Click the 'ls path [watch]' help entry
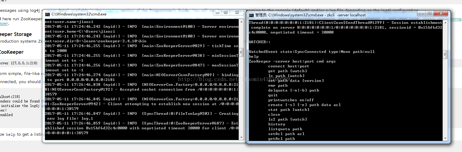The height and width of the screenshot is (152, 462). click(286, 76)
